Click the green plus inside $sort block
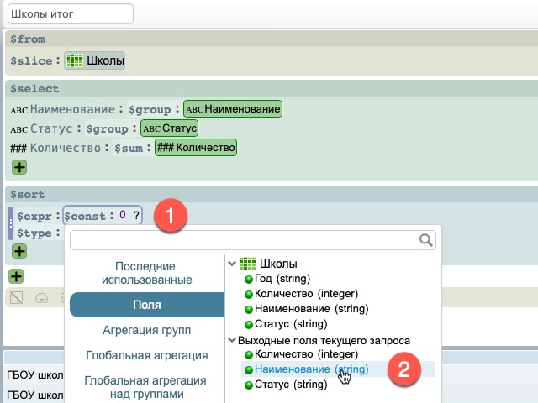 [x=18, y=251]
